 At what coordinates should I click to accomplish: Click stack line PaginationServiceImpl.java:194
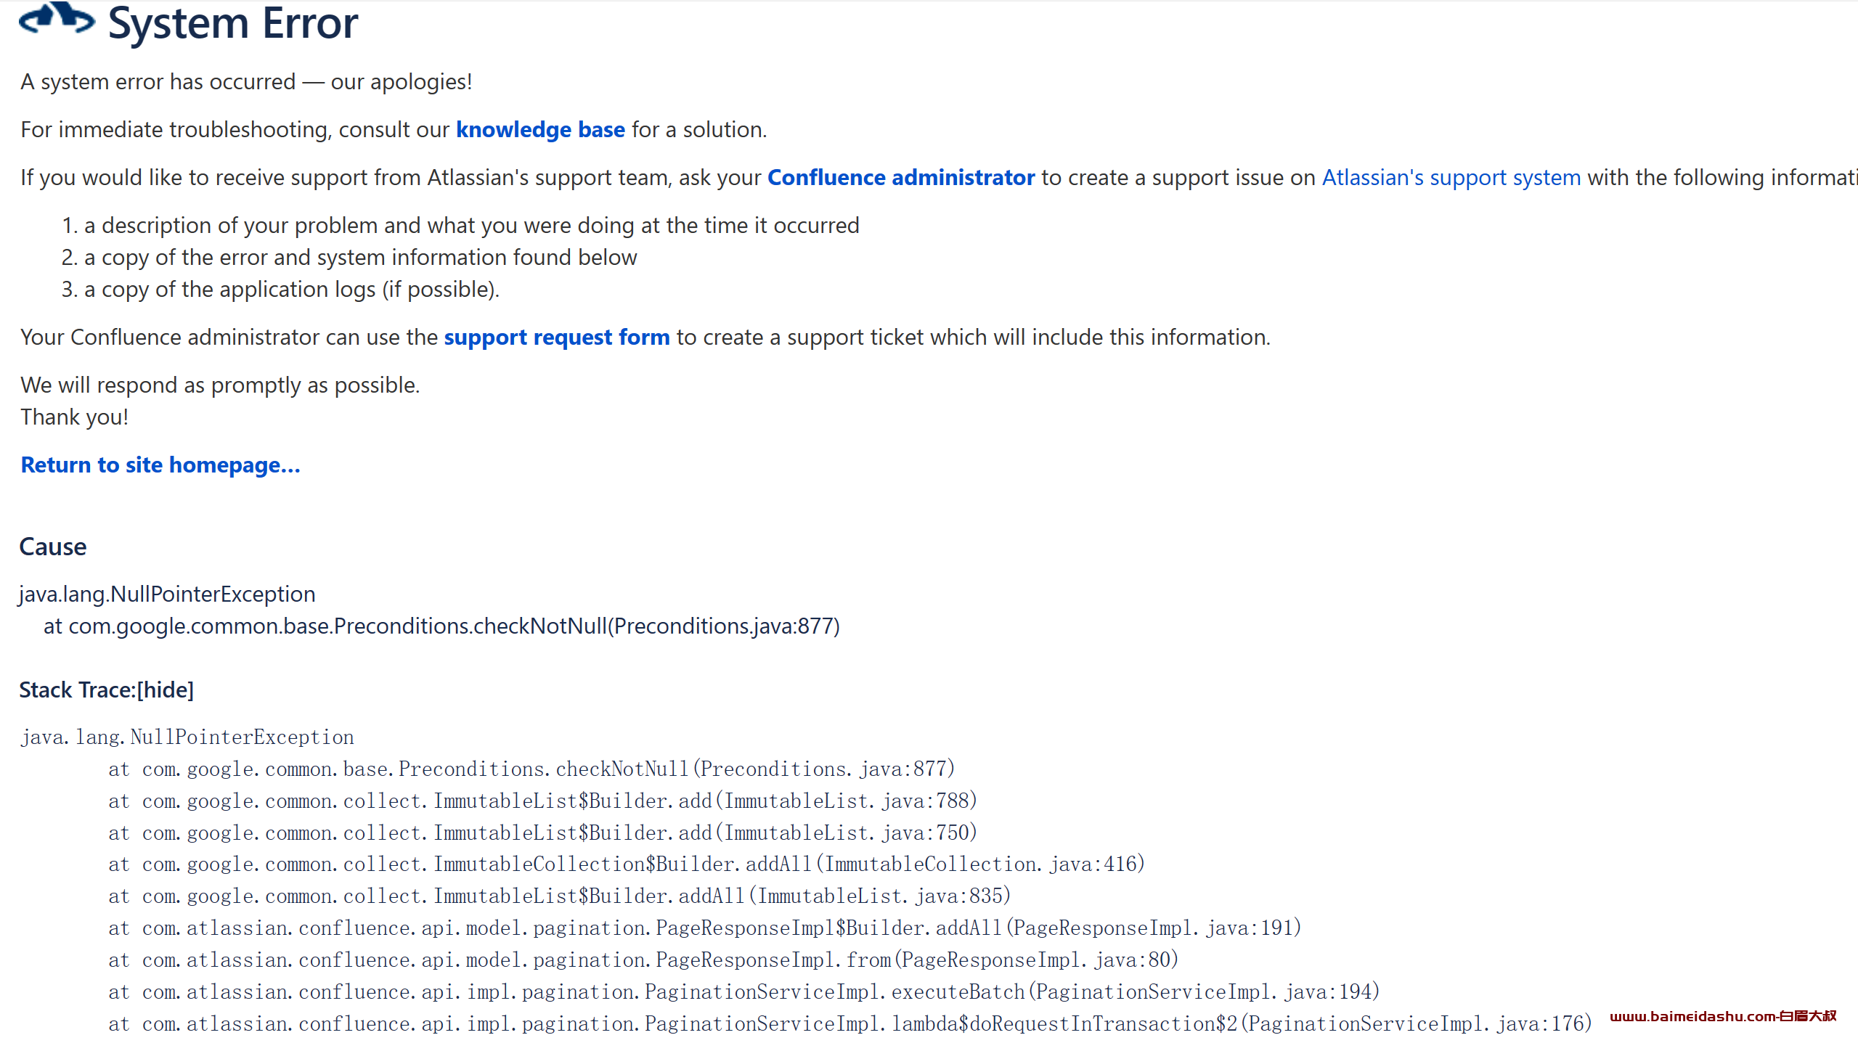(x=744, y=992)
